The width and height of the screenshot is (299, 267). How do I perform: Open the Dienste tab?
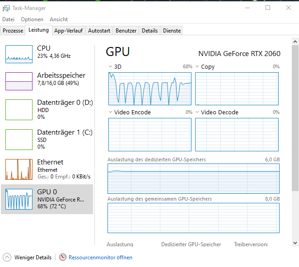coord(172,31)
